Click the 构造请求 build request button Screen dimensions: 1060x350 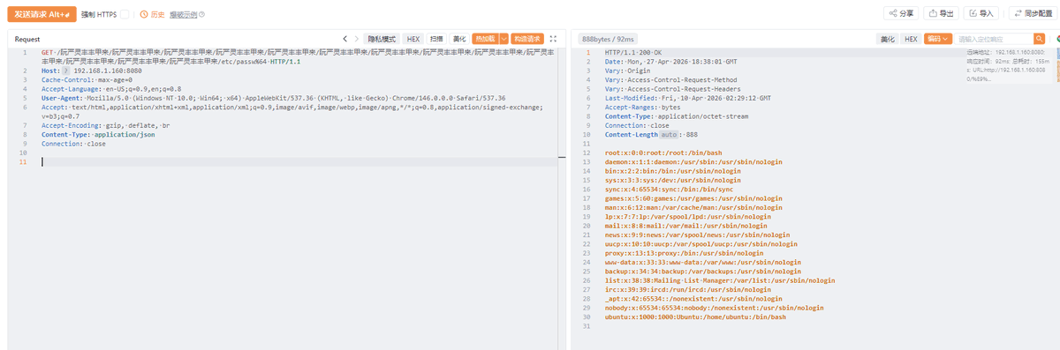(x=526, y=39)
